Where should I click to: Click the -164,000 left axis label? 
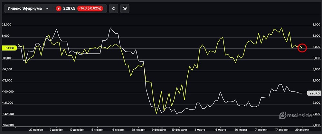click(8, 125)
